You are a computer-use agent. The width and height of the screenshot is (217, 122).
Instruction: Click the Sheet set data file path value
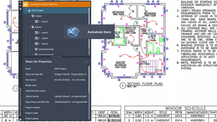click(71, 74)
